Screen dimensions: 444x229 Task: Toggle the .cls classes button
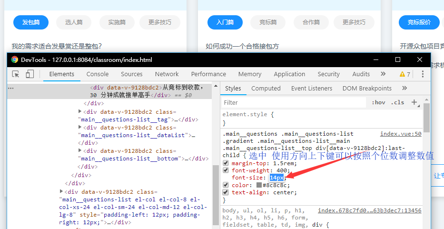(x=397, y=102)
